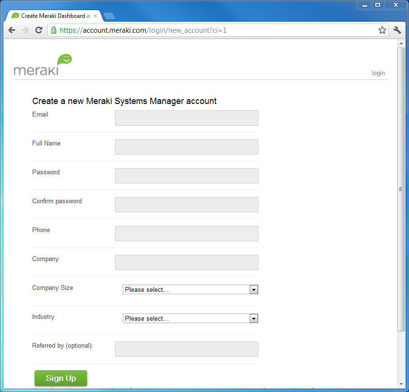Expand the Industry dropdown
Image resolution: width=409 pixels, height=392 pixels.
click(x=191, y=318)
